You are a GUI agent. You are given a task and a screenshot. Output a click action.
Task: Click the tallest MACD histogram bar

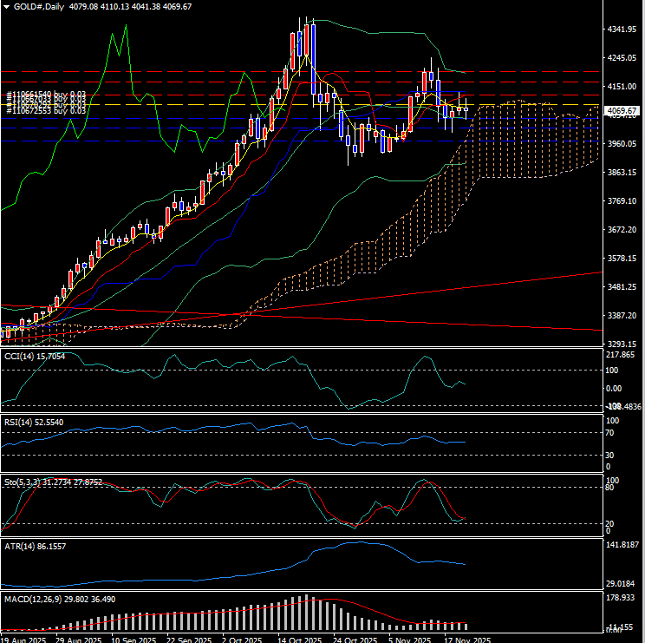coord(305,612)
